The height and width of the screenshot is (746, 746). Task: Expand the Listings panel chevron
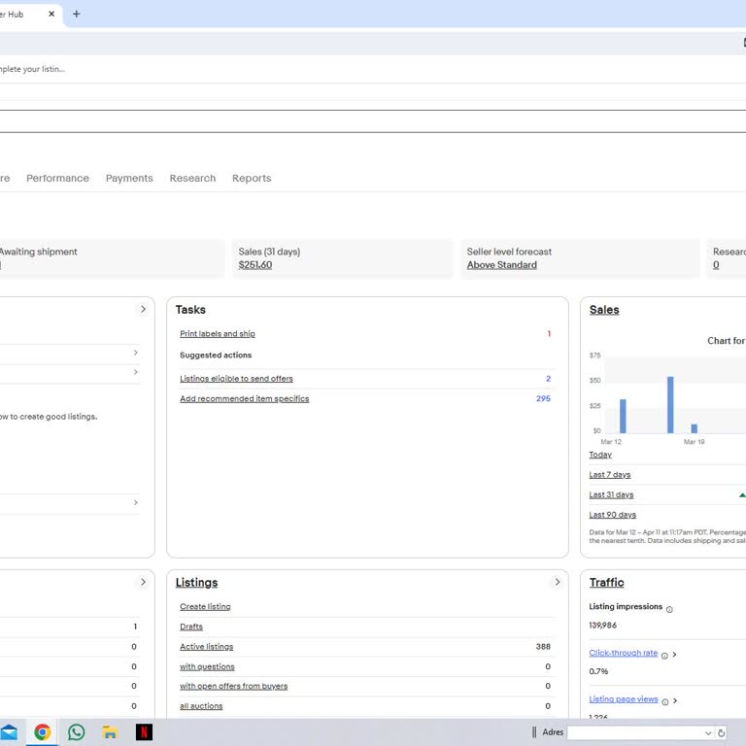557,582
